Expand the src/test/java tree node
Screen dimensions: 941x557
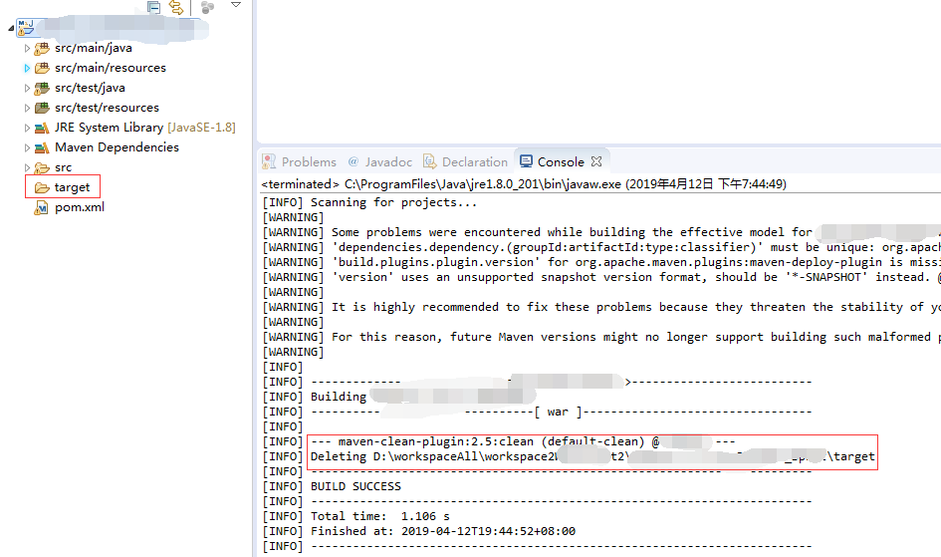pyautogui.click(x=28, y=88)
